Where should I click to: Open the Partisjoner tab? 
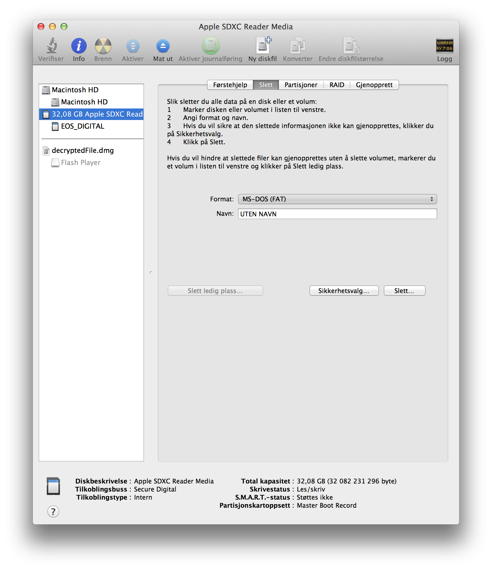click(x=301, y=85)
